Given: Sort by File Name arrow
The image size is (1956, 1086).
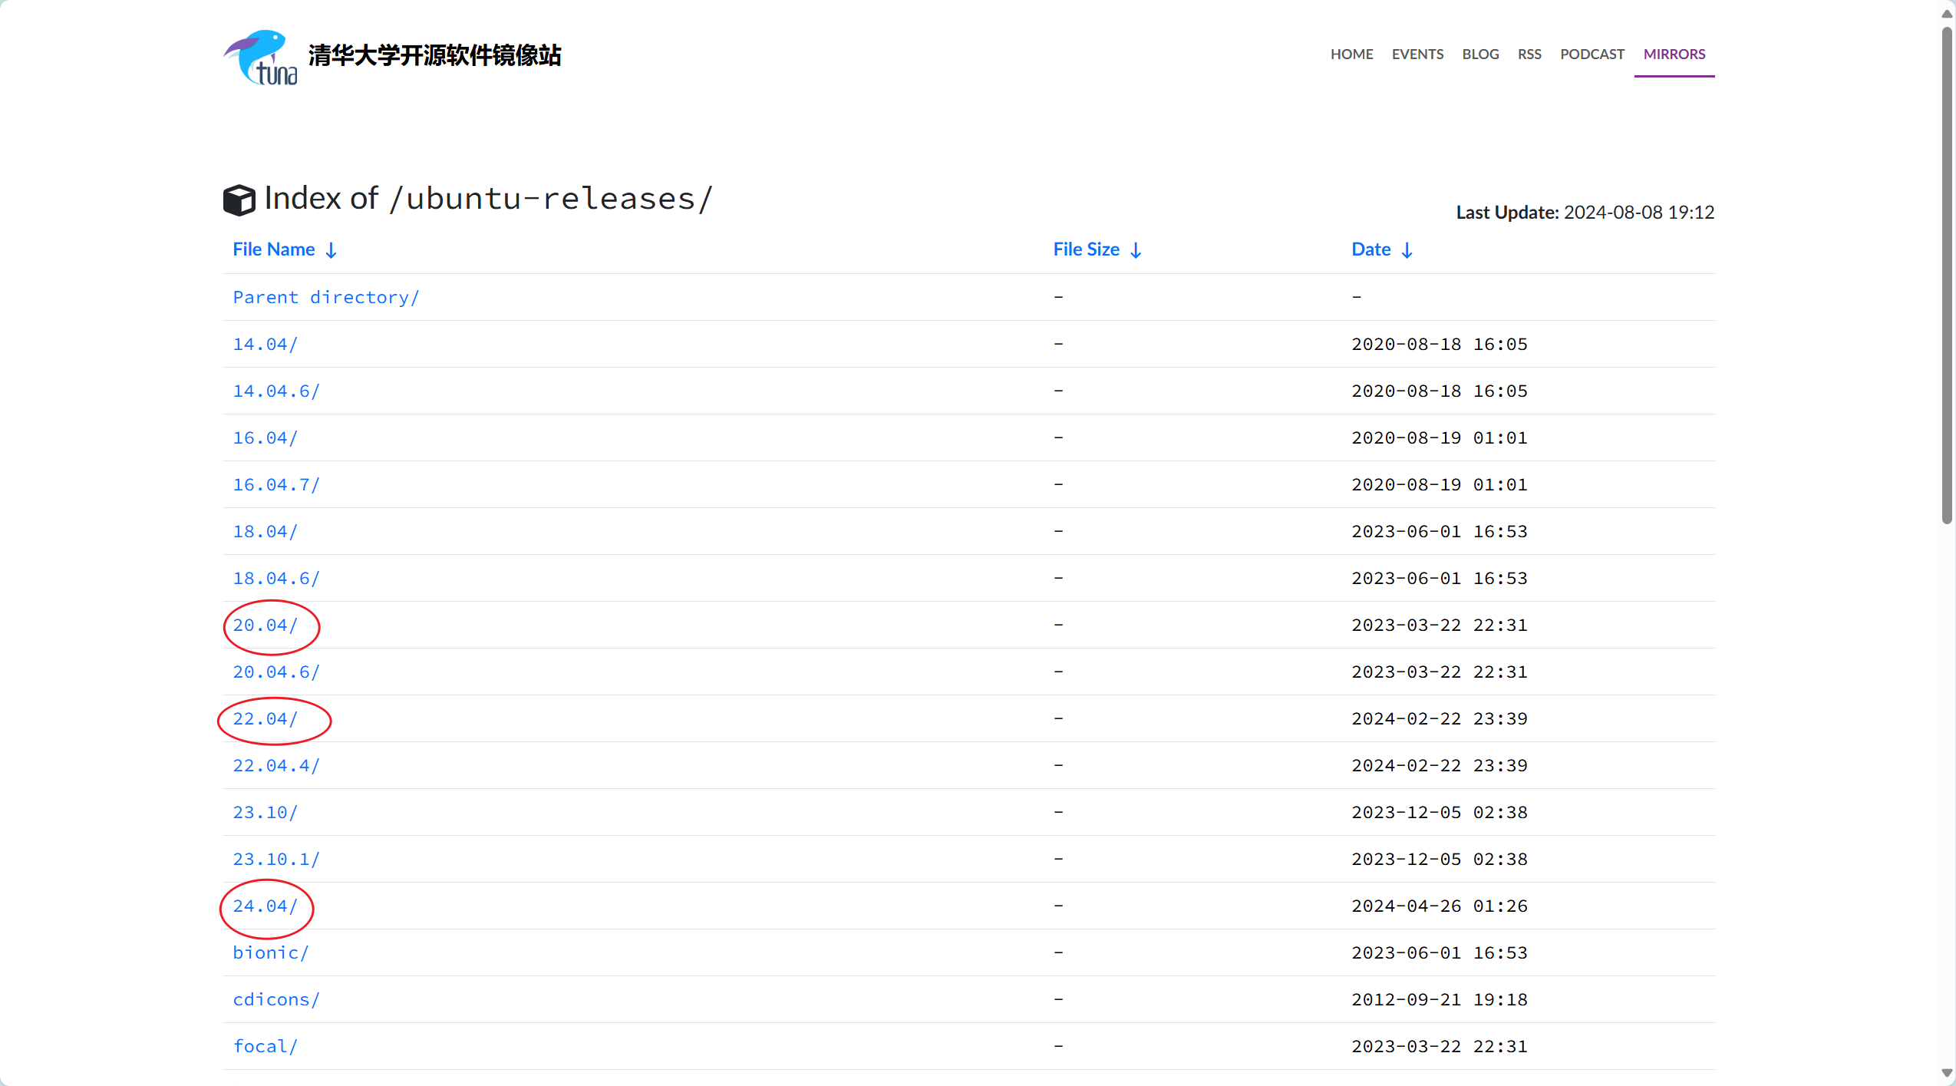Looking at the screenshot, I should [331, 250].
